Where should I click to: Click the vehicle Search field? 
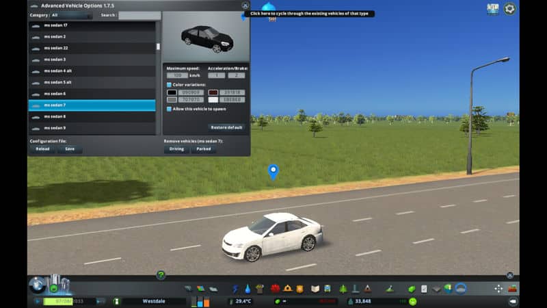pyautogui.click(x=139, y=15)
